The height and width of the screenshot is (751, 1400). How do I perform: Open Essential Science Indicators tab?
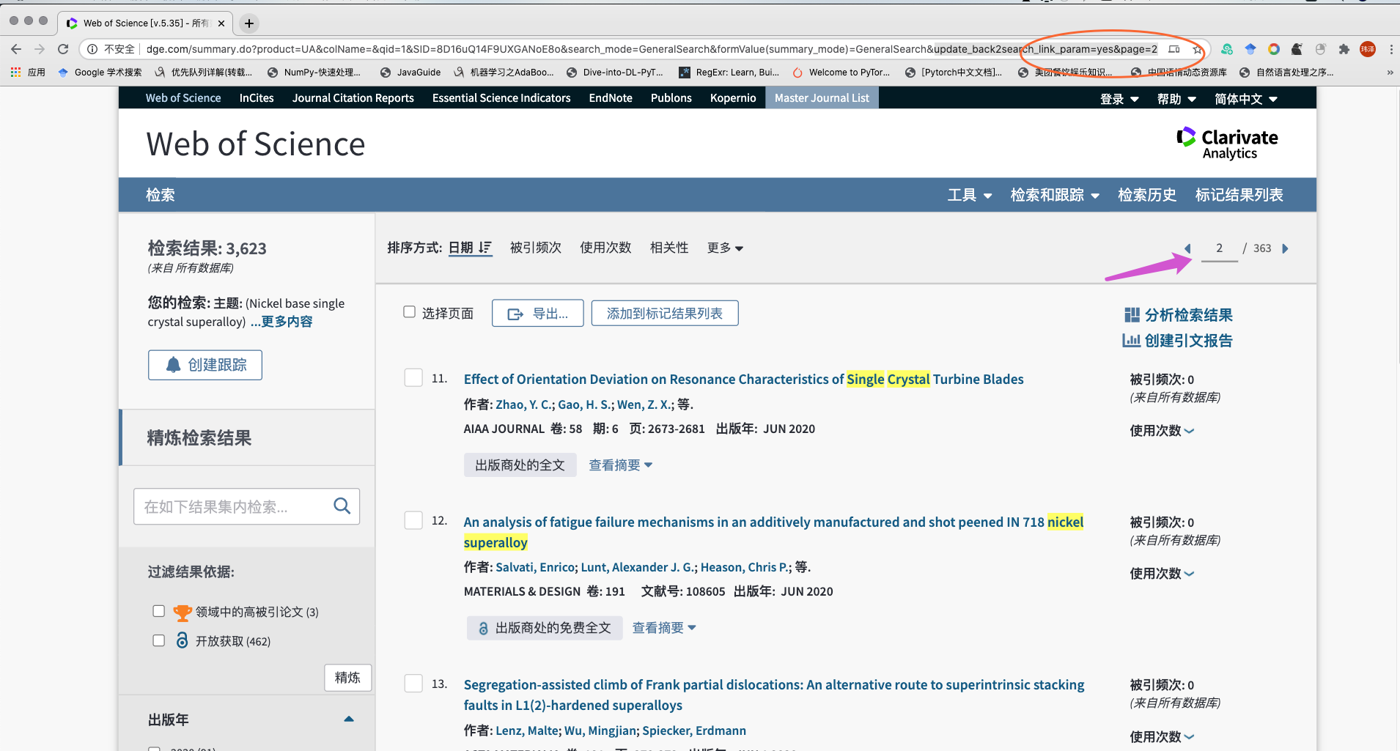(501, 98)
